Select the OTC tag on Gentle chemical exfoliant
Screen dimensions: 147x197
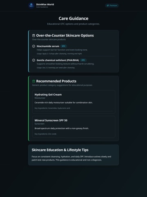coord(83,60)
